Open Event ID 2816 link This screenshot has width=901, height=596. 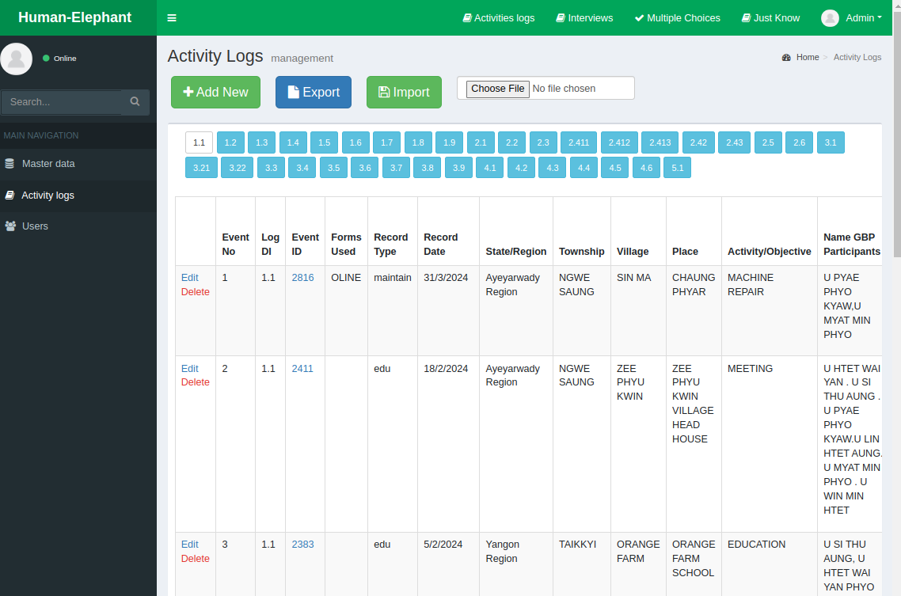302,278
